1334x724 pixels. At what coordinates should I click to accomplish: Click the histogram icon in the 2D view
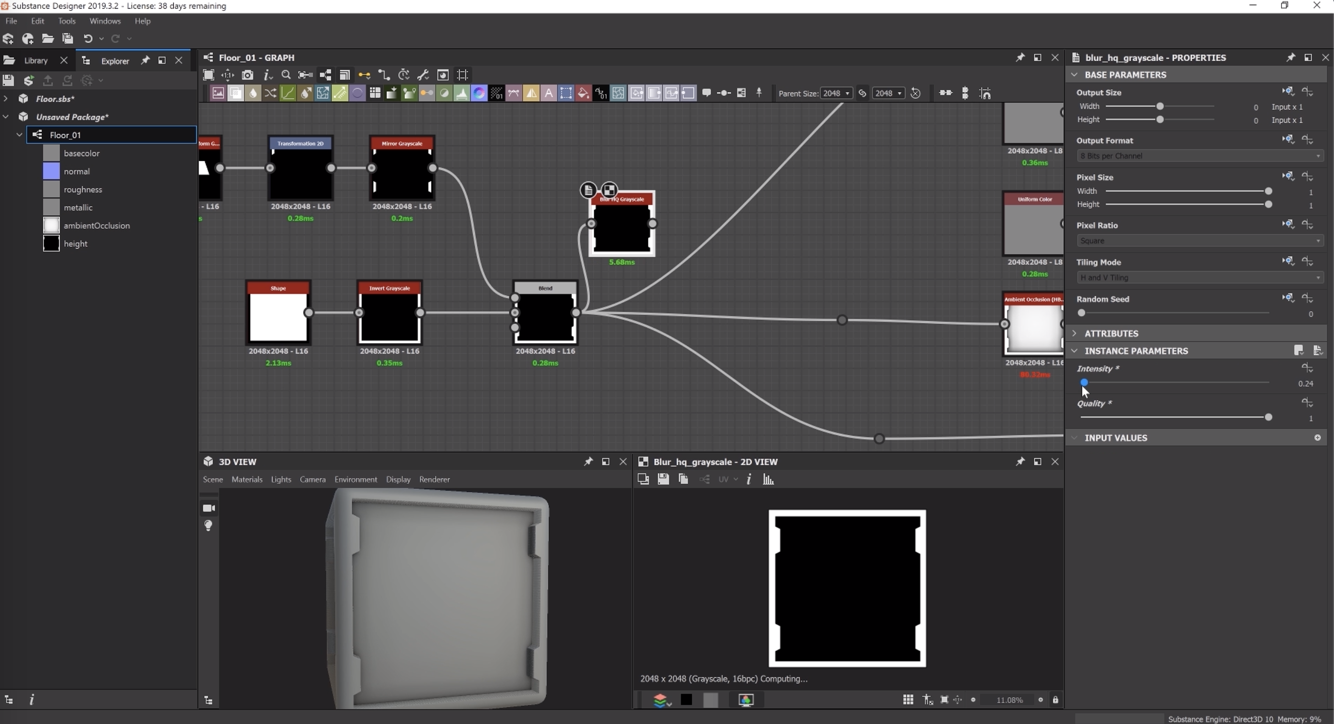[x=768, y=480]
